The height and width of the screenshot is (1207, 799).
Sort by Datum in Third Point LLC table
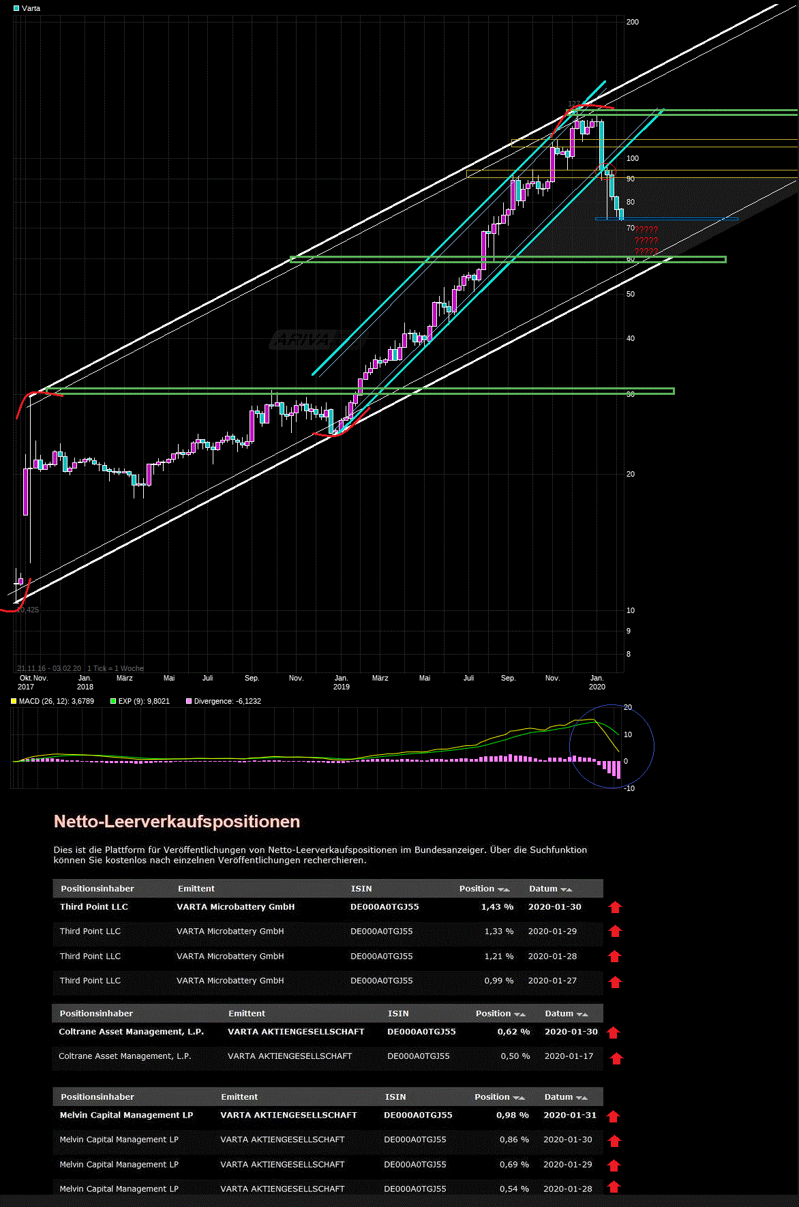[x=566, y=889]
